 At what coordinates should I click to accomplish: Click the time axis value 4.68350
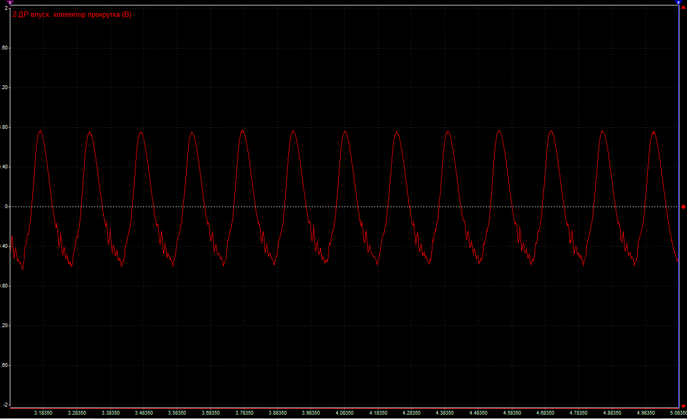click(x=545, y=413)
